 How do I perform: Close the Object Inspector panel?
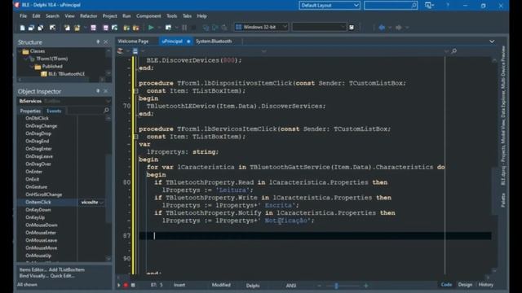(x=106, y=91)
